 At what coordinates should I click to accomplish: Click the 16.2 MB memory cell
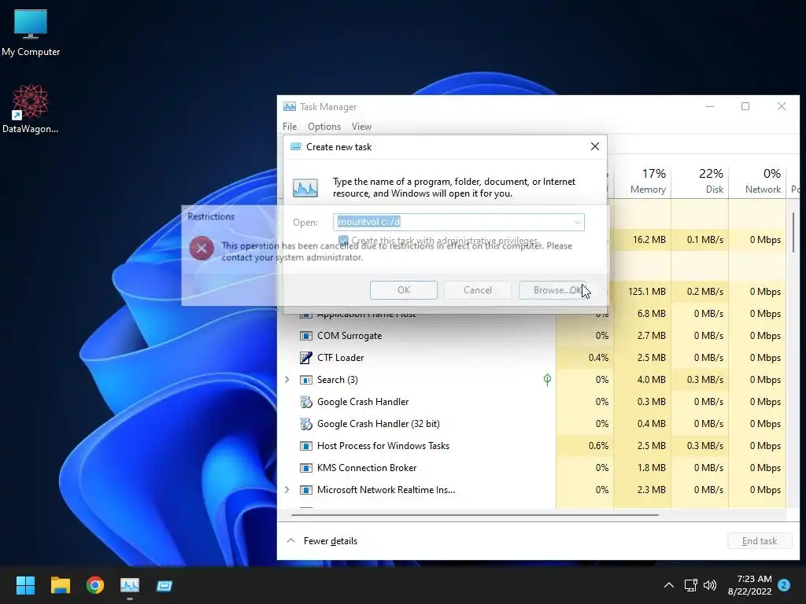[x=642, y=240]
